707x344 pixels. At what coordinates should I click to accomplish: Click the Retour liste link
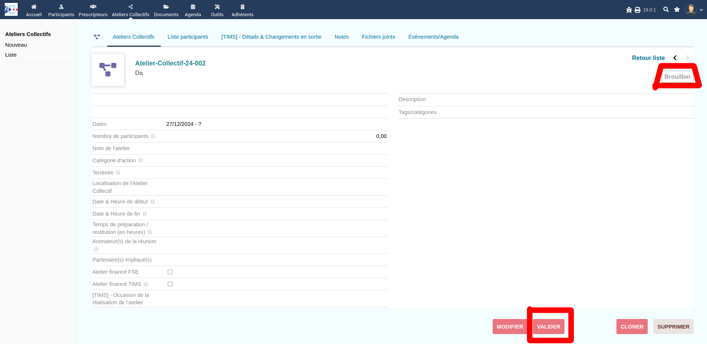tap(648, 58)
